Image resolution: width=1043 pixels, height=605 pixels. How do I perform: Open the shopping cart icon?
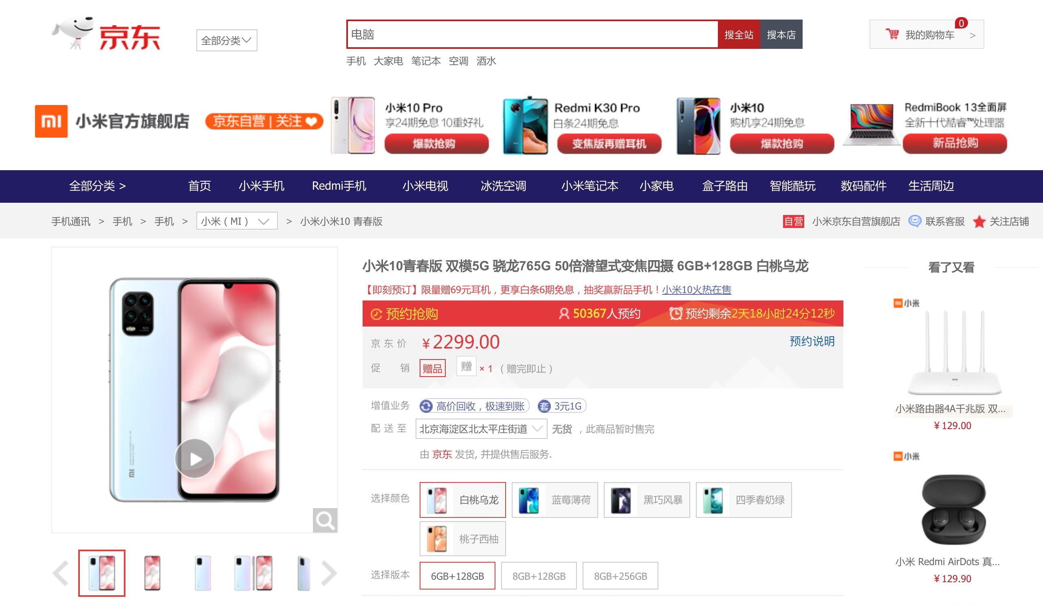[892, 34]
